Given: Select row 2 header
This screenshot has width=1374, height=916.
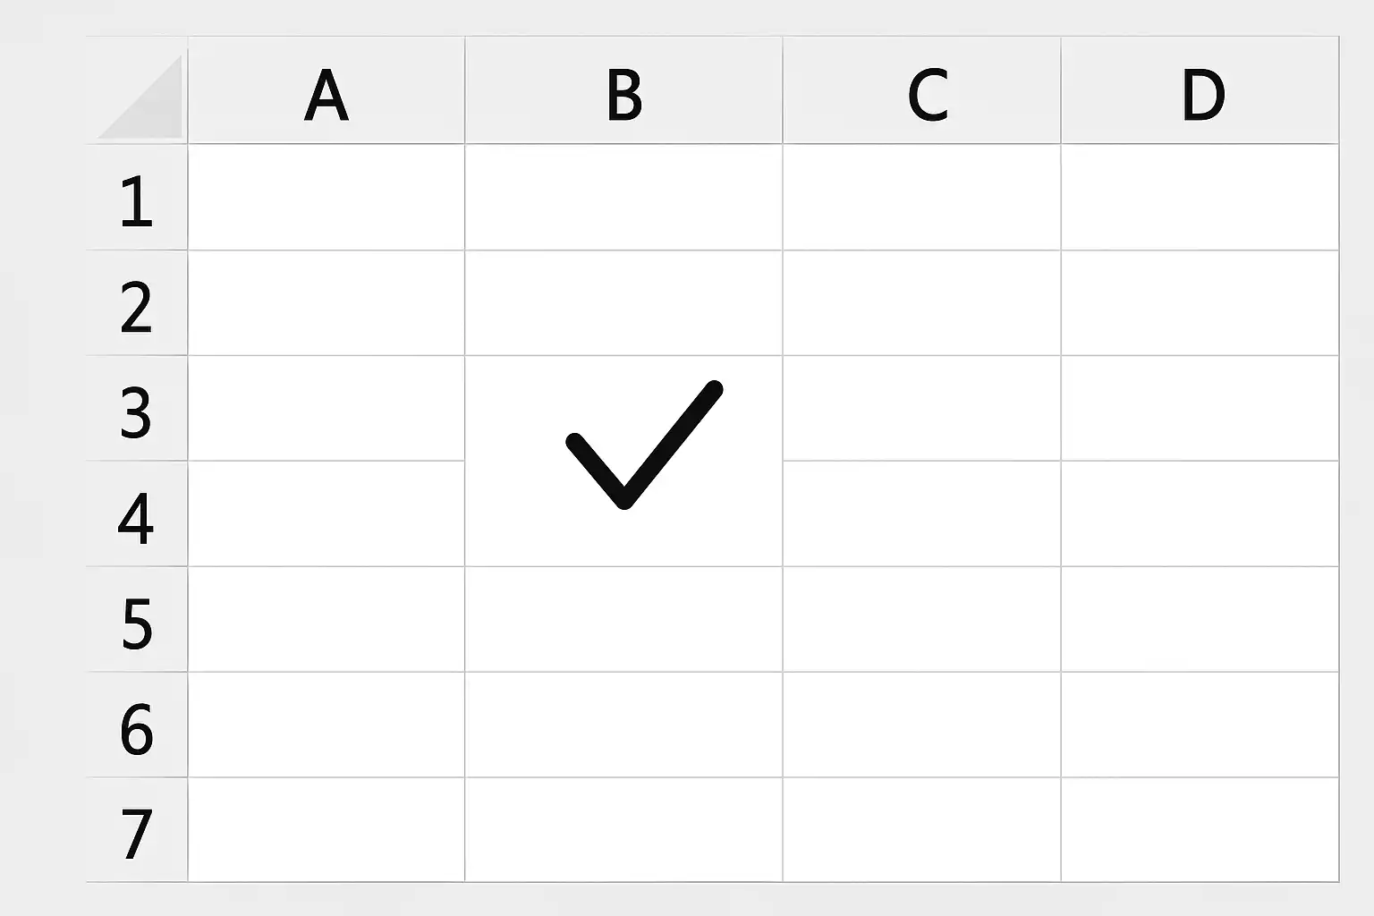Looking at the screenshot, I should point(136,303).
